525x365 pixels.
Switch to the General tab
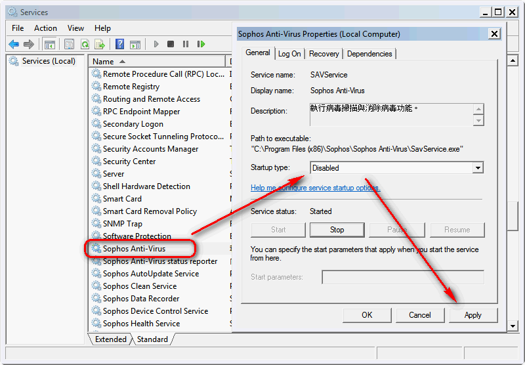coord(258,53)
